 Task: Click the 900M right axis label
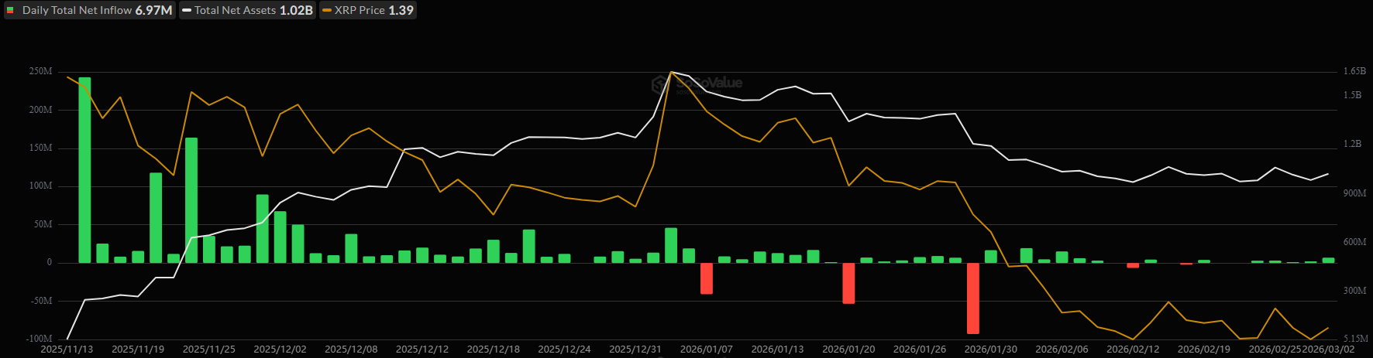[1354, 193]
